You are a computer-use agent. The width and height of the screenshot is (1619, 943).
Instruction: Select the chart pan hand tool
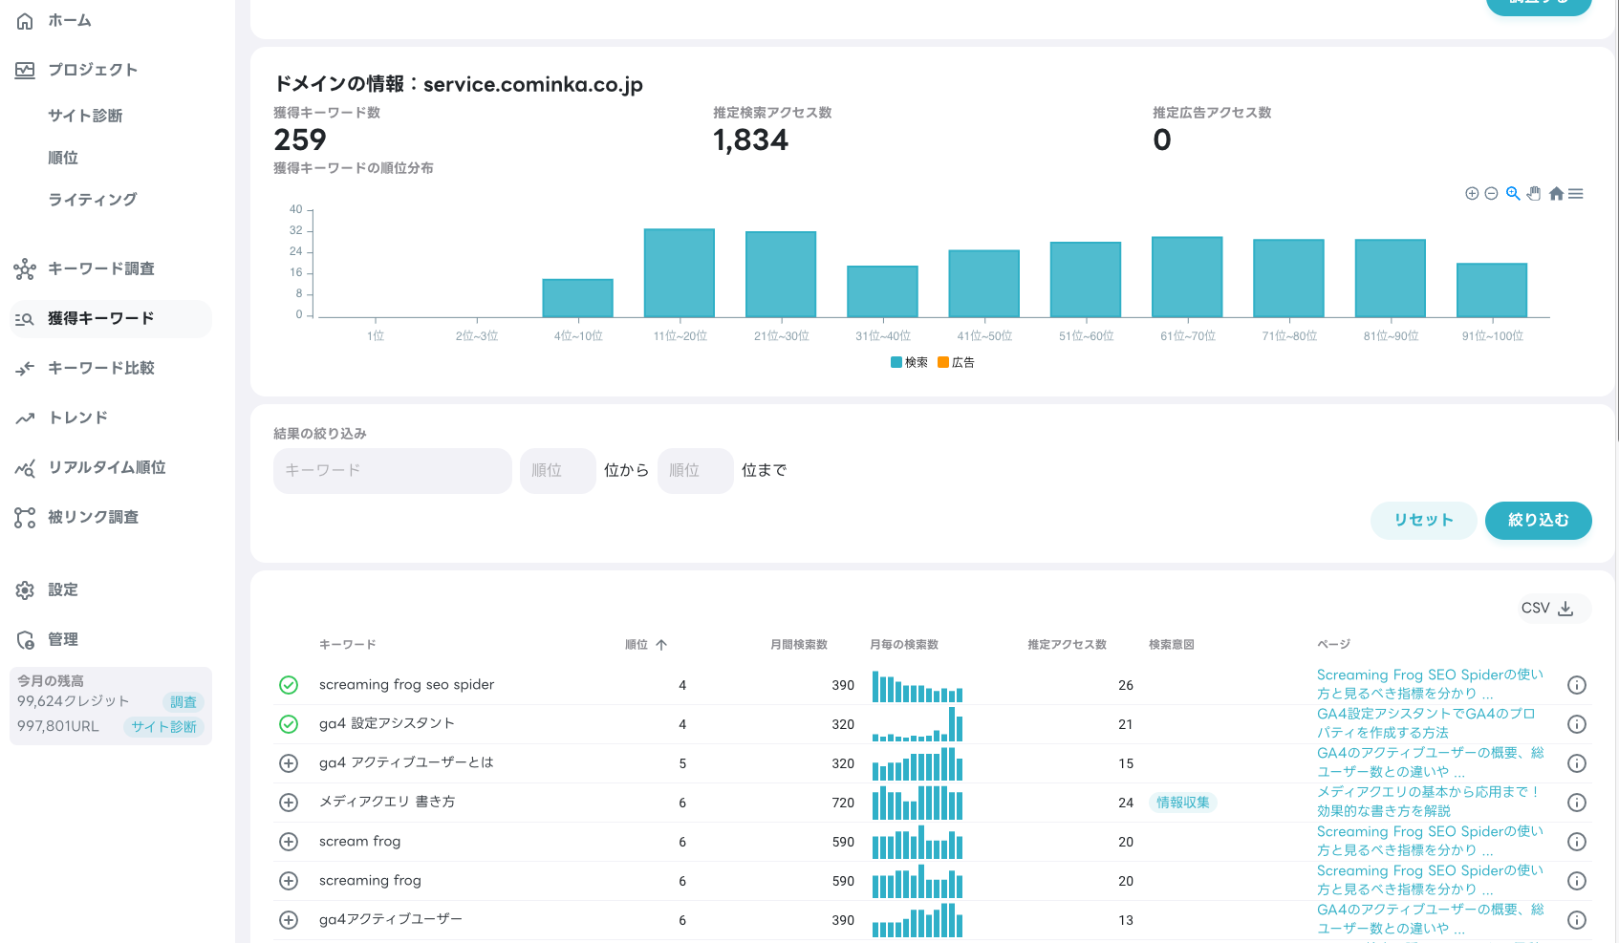[x=1534, y=194]
